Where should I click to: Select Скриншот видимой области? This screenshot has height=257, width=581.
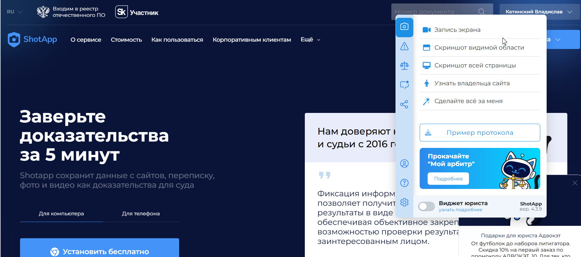click(x=480, y=48)
